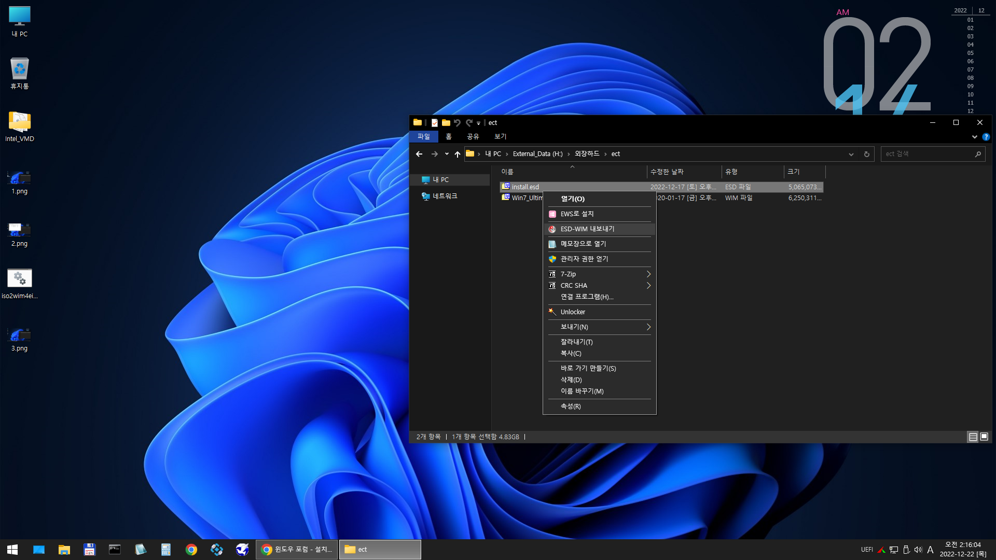This screenshot has width=996, height=560.
Task: Open the calculator taskbar icon
Action: pyautogui.click(x=166, y=550)
